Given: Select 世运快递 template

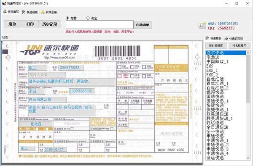Looking at the screenshot, I should coord(226,158).
